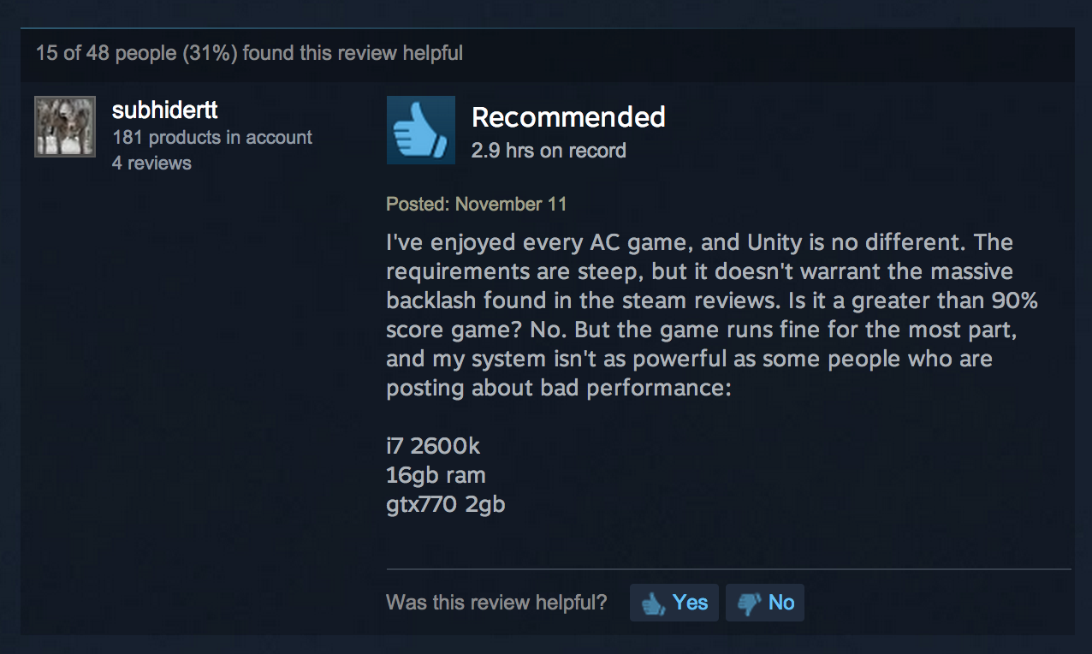Click "posting about bad performance:" text line

[x=560, y=388]
